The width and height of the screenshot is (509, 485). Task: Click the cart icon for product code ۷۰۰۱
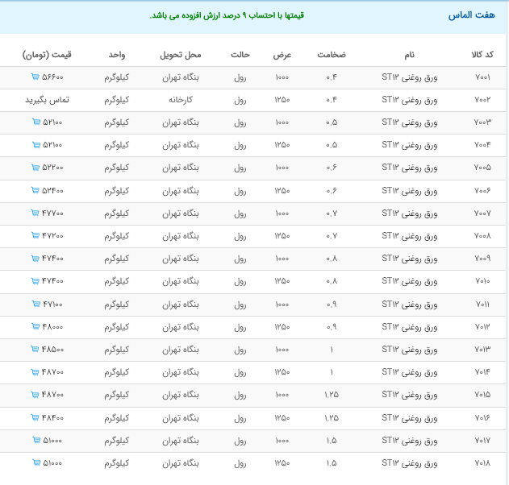coord(35,77)
